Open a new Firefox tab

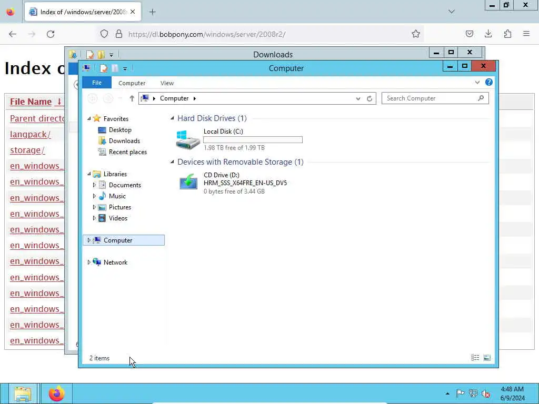153,12
